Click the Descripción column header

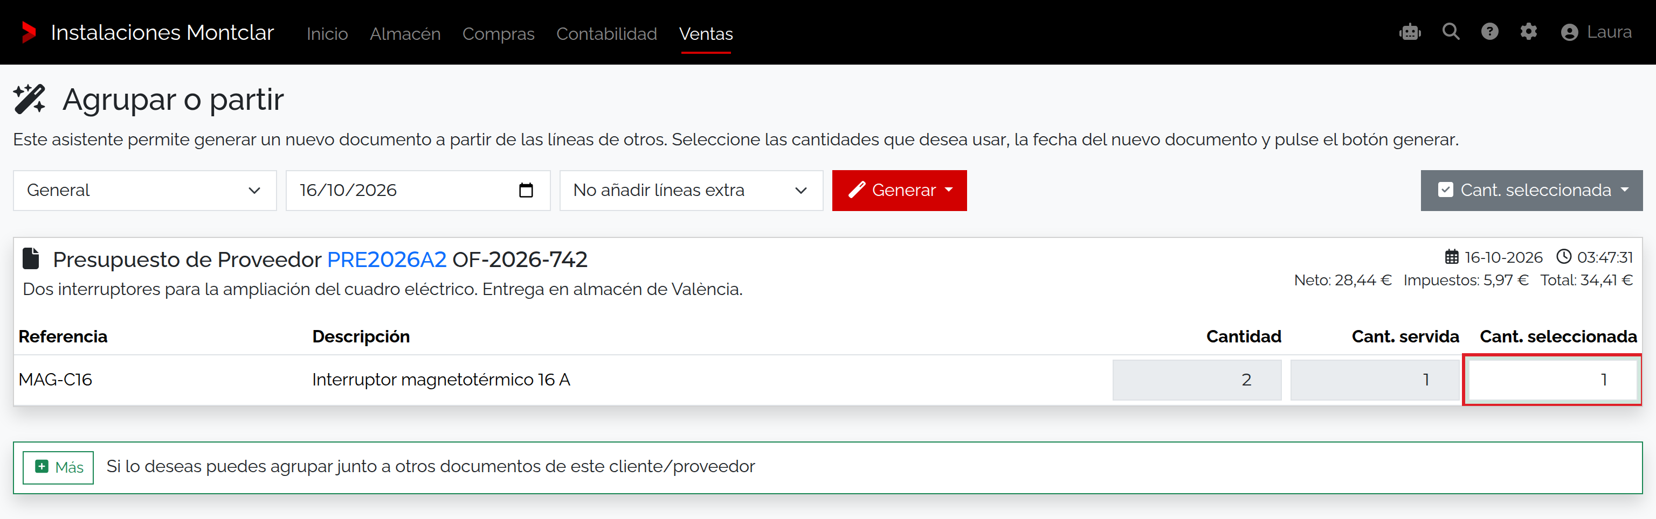[x=361, y=336]
